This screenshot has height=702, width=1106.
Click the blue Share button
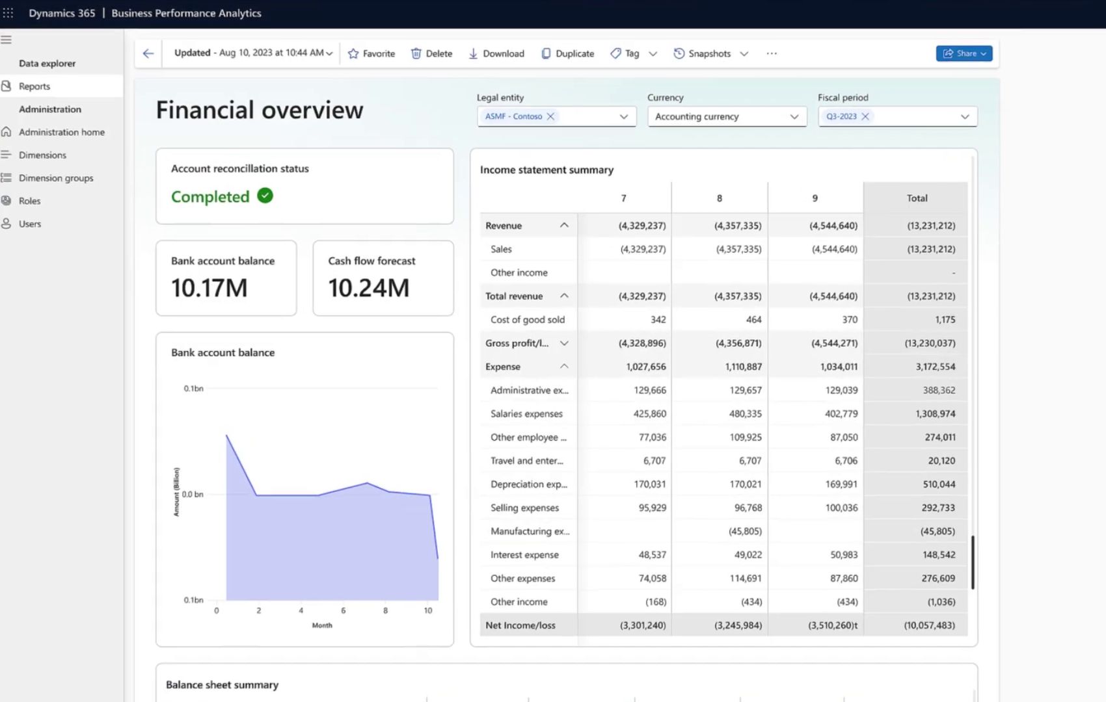click(964, 53)
